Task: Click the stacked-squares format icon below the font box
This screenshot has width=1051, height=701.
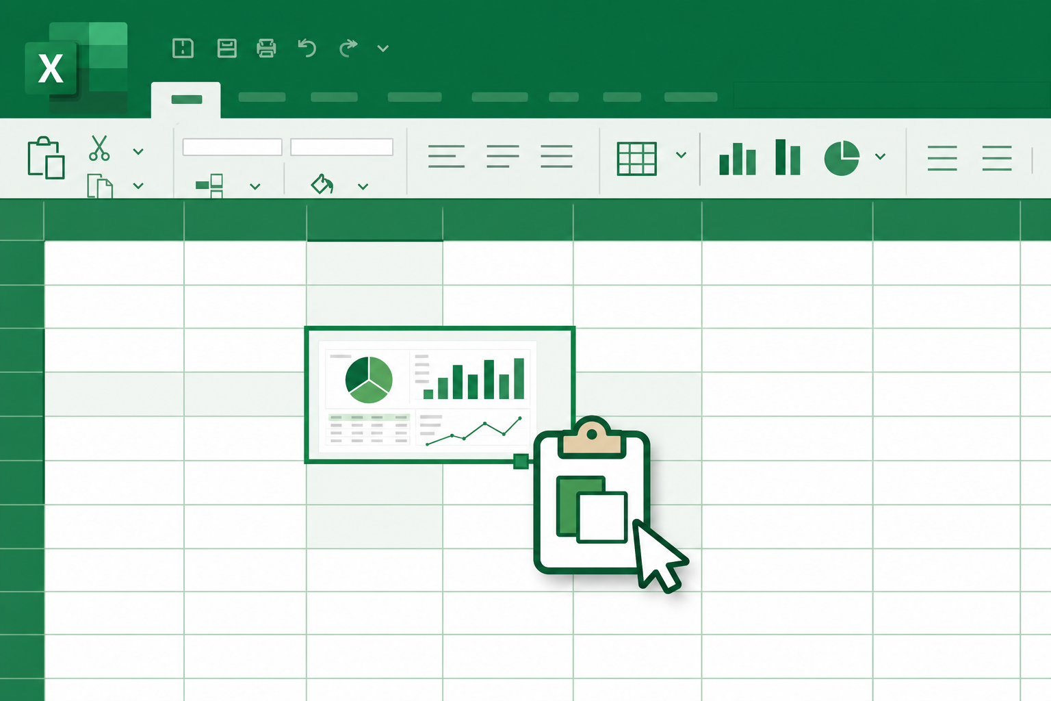Action: (x=209, y=186)
